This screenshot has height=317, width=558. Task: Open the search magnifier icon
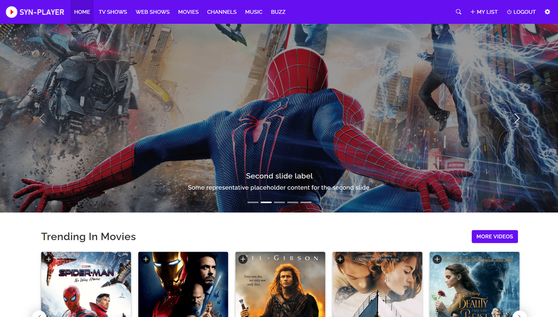459,12
